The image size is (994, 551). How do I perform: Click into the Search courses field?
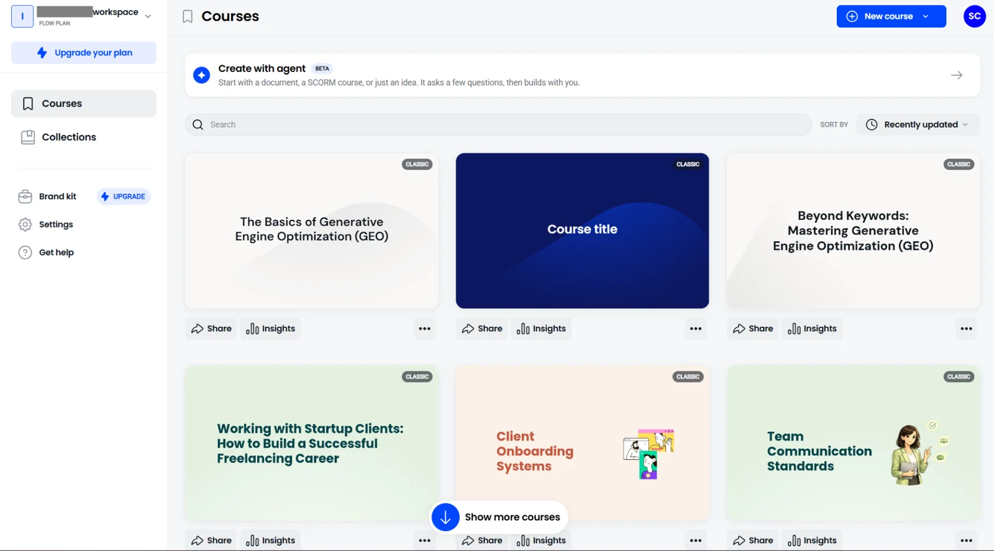[x=498, y=125]
